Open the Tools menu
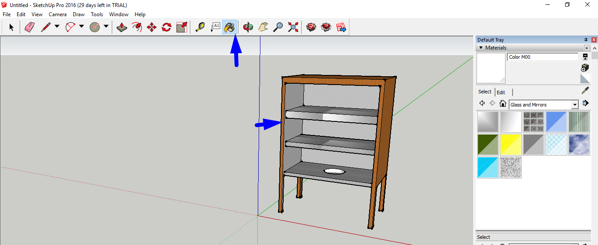The image size is (598, 245). [x=97, y=14]
